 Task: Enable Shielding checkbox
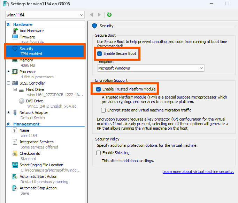point(98,153)
